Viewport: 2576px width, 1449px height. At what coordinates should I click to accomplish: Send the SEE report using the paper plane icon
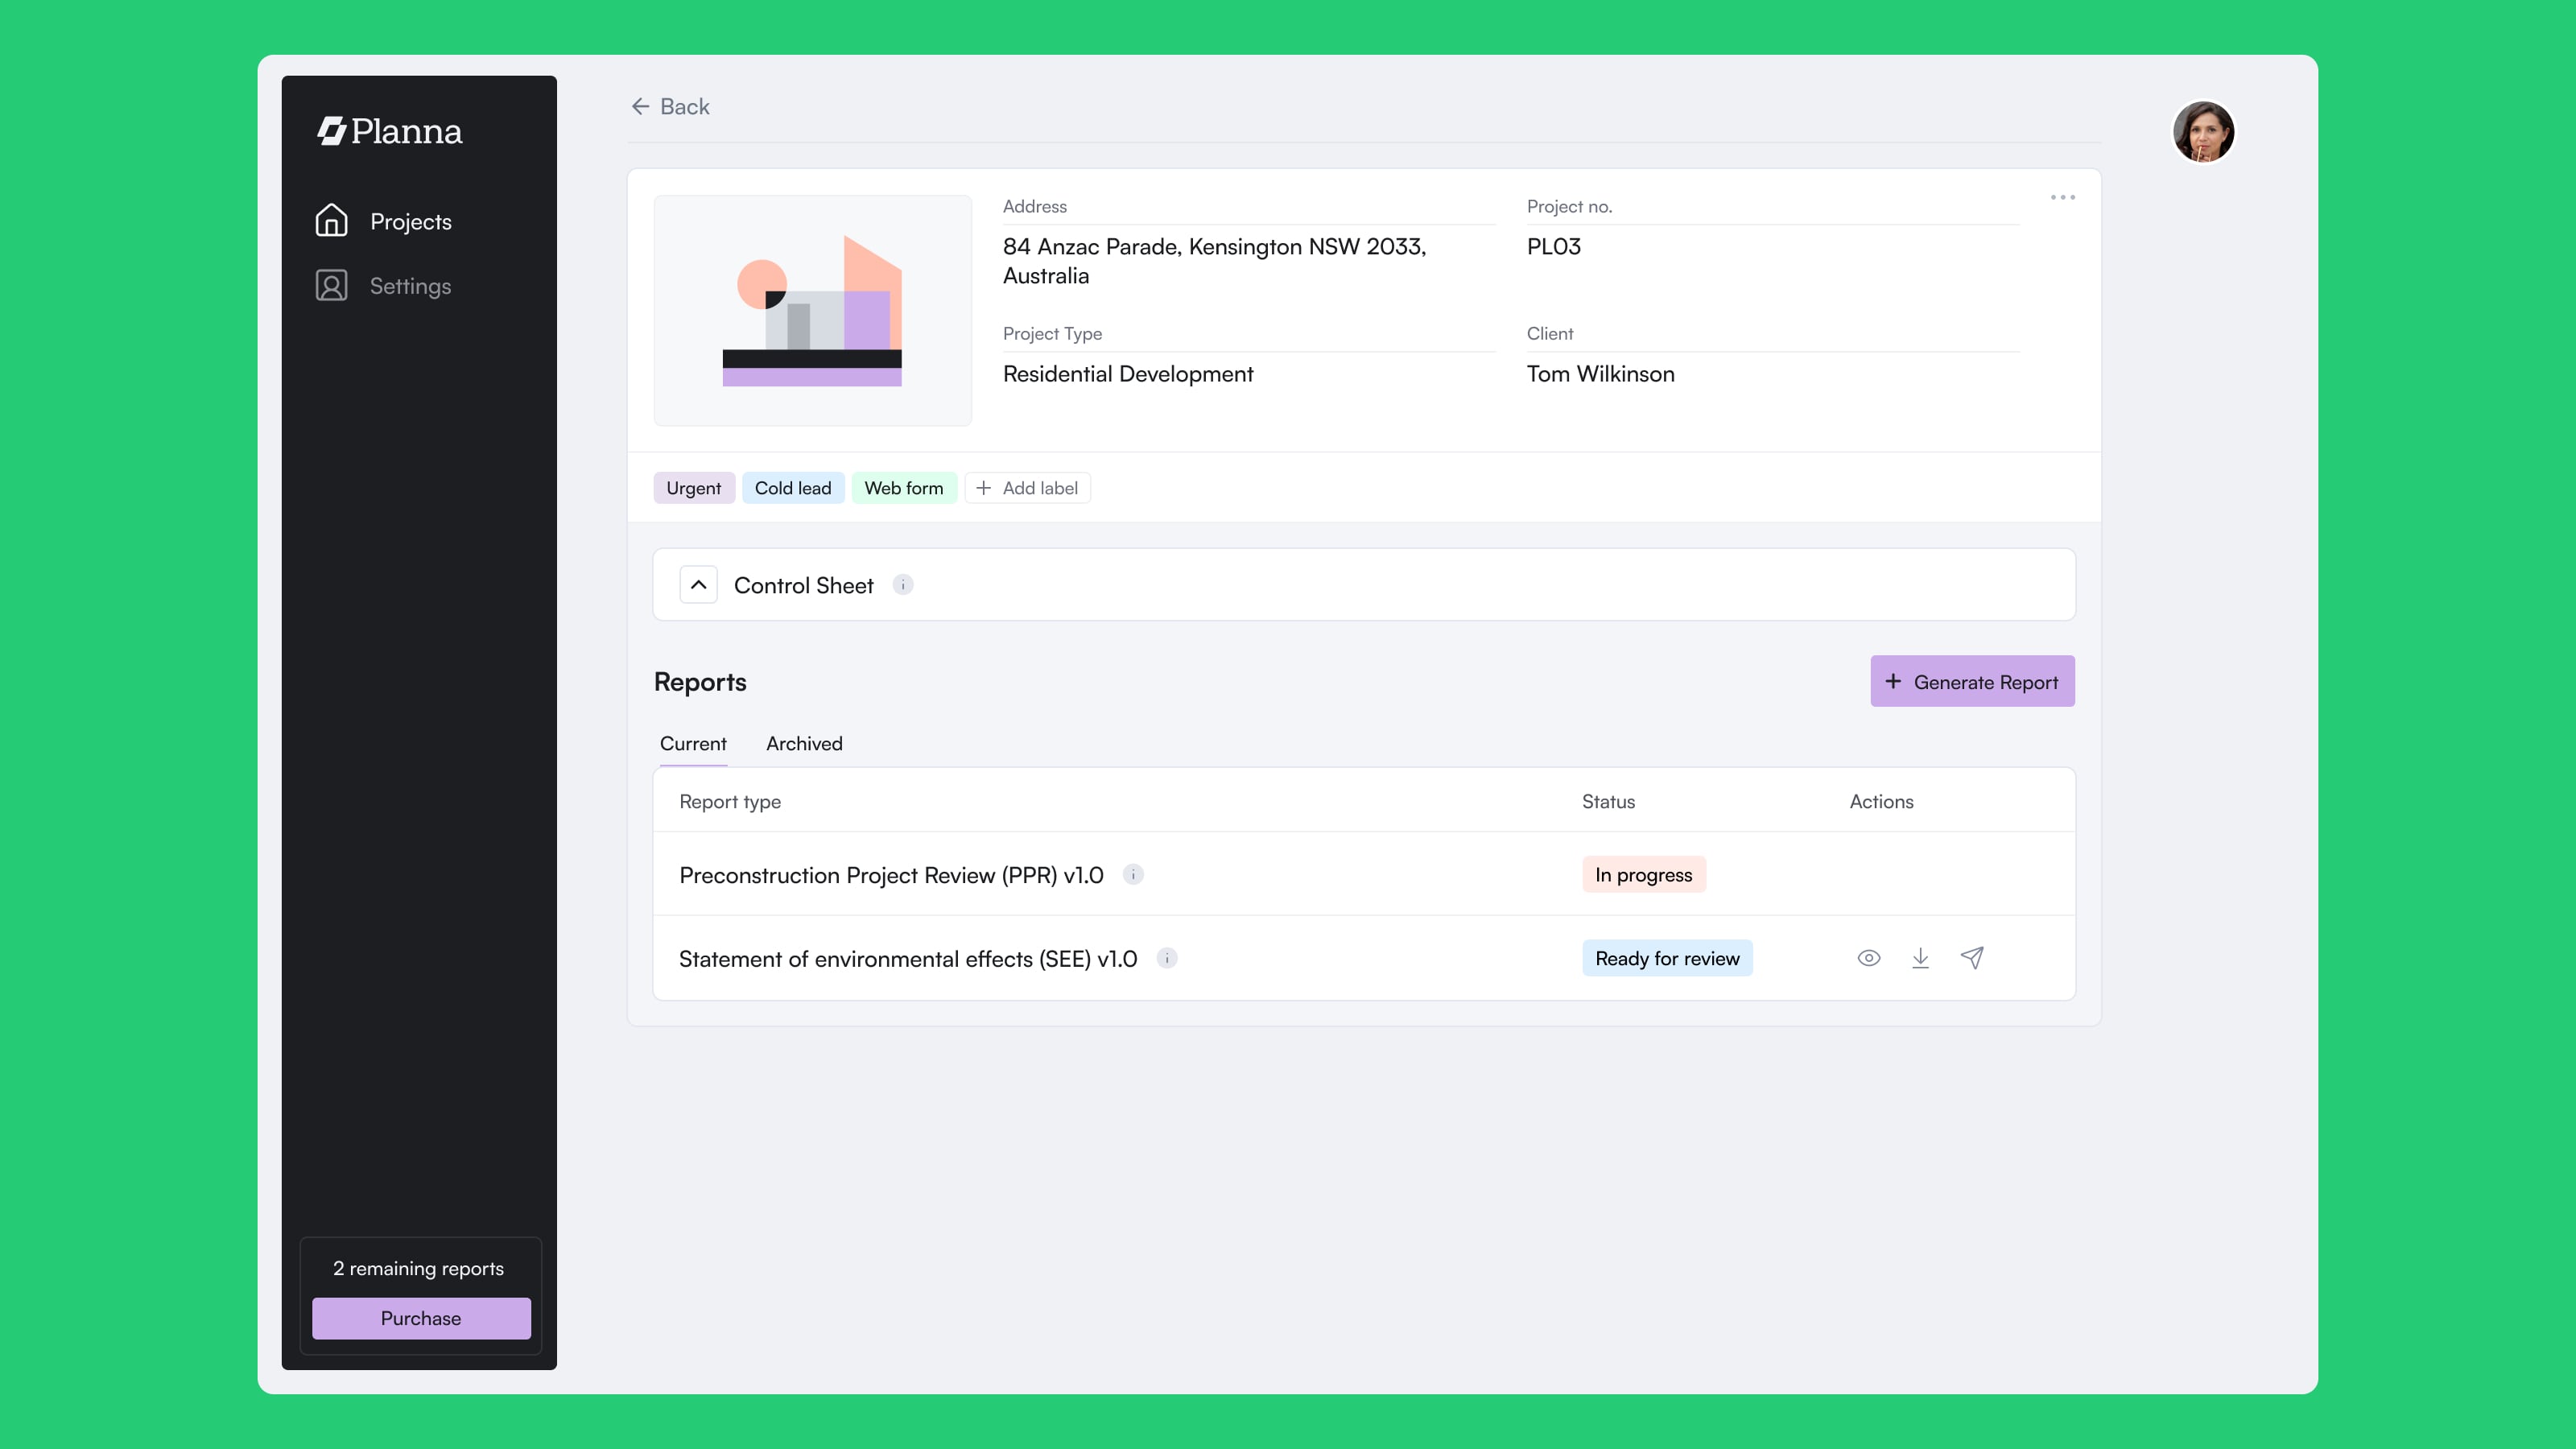click(x=1972, y=957)
